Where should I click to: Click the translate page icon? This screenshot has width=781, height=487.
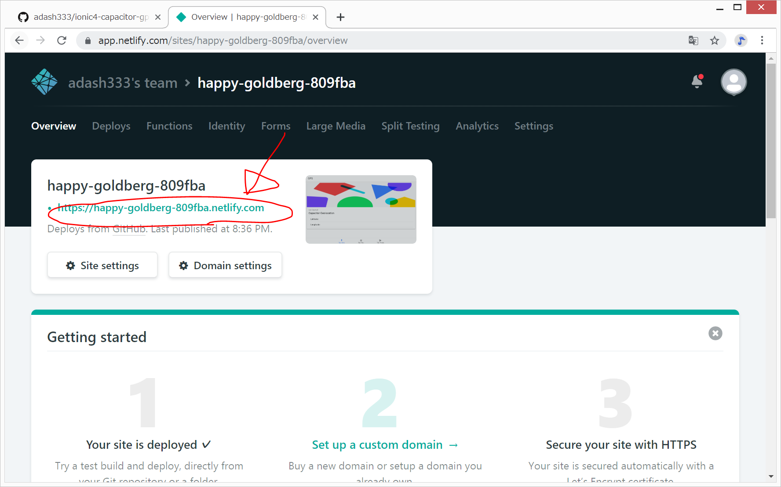coord(693,40)
